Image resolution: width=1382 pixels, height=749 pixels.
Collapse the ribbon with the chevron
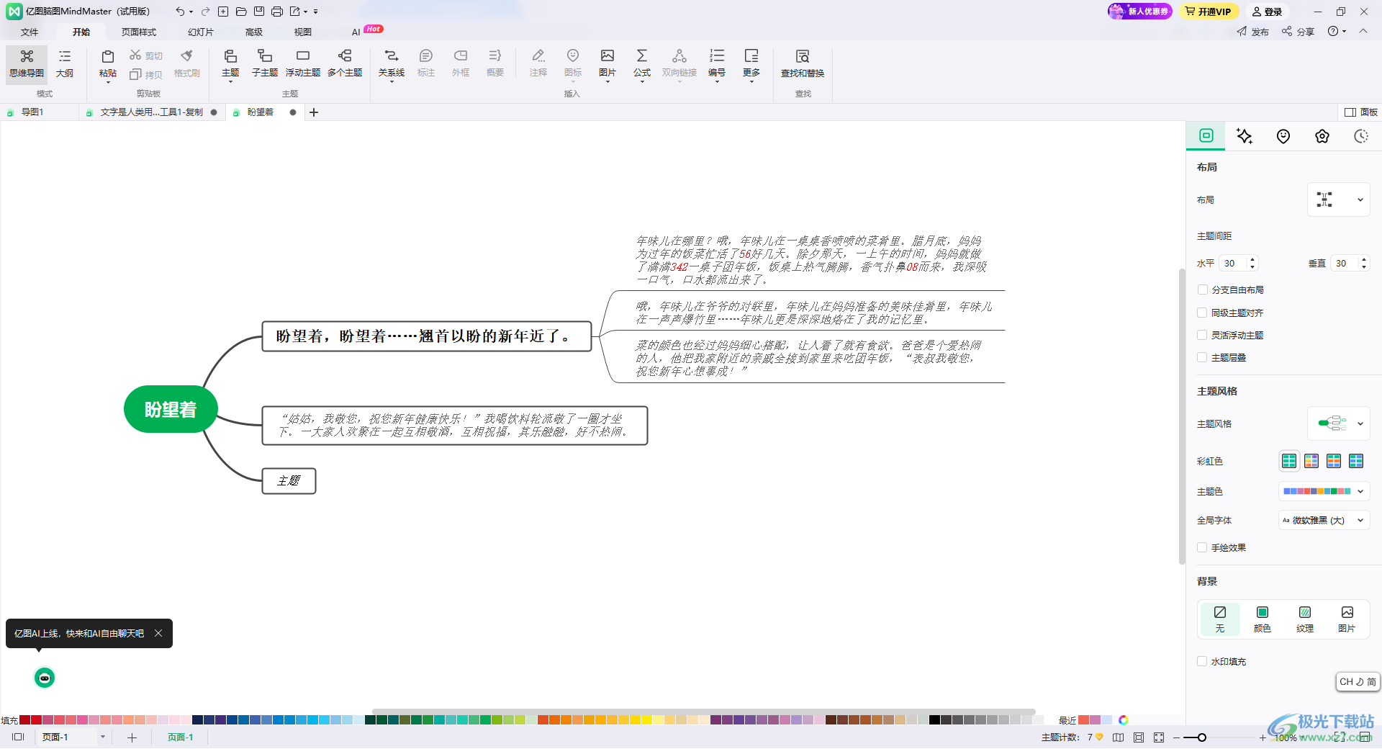1363,31
